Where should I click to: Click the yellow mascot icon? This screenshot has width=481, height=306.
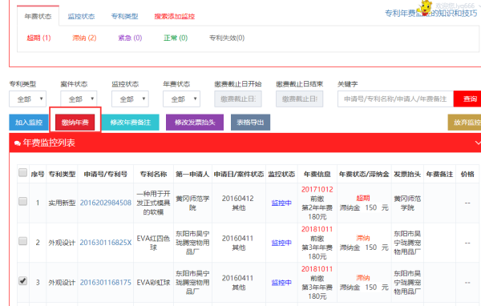426,8
